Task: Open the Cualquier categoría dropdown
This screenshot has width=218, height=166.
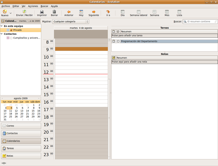Action: pyautogui.click(x=71, y=21)
